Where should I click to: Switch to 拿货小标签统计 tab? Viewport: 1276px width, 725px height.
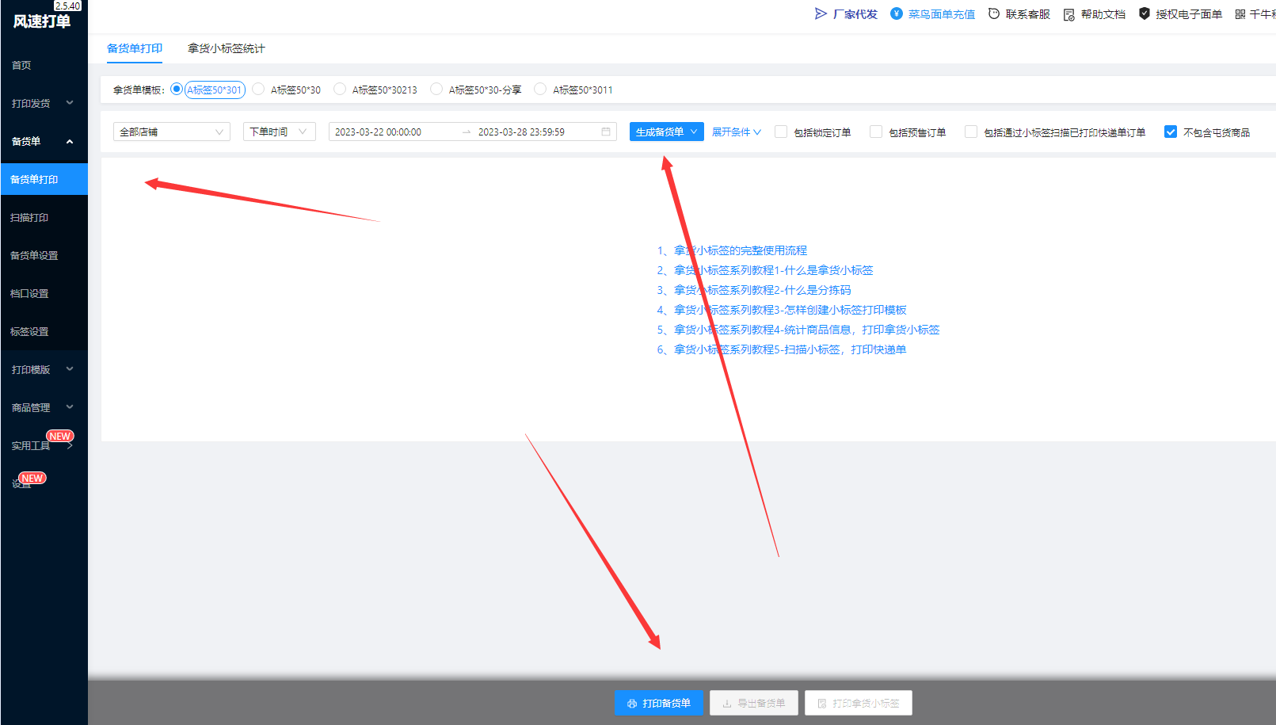tap(227, 48)
